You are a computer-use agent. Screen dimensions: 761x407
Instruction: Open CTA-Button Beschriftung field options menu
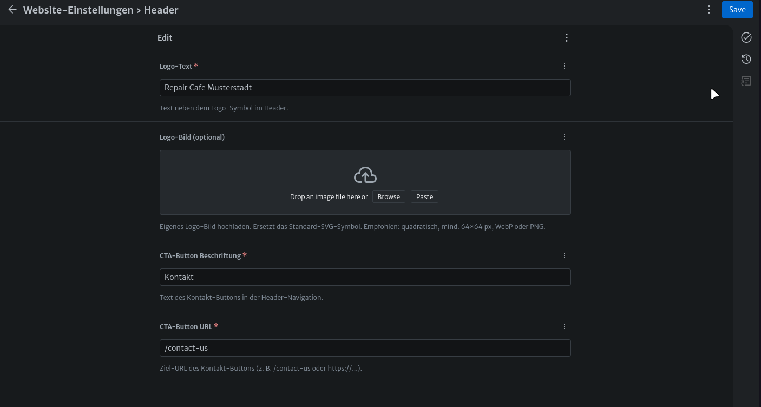click(564, 255)
